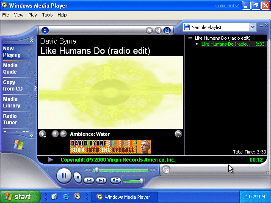The height and width of the screenshot is (203, 271).
Task: Toggle the playlist pane button
Action: (167, 30)
